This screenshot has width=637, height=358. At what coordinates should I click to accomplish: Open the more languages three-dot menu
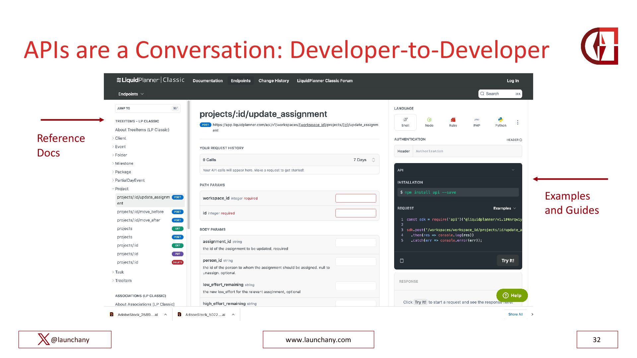pyautogui.click(x=518, y=122)
